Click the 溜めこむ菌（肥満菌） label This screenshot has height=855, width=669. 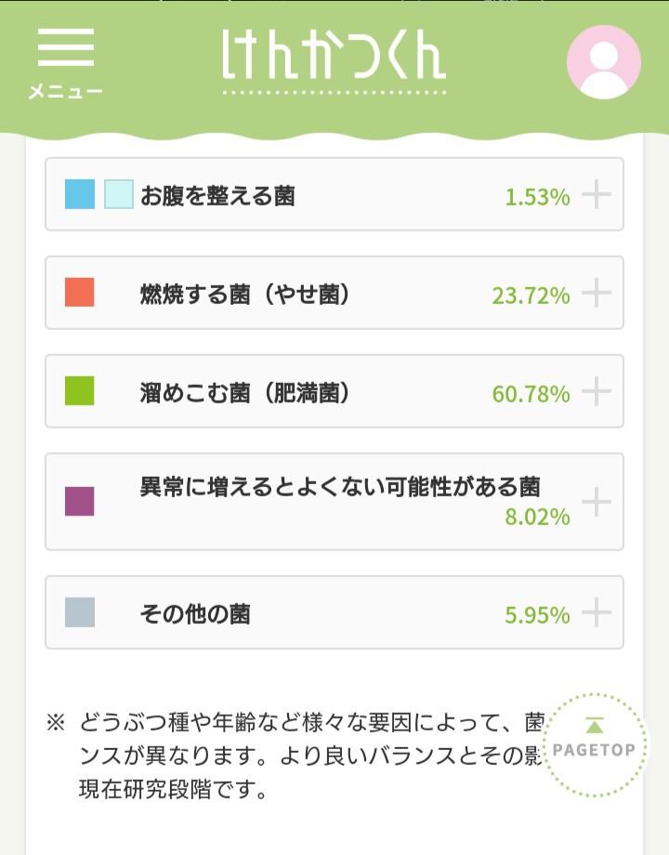click(x=247, y=393)
